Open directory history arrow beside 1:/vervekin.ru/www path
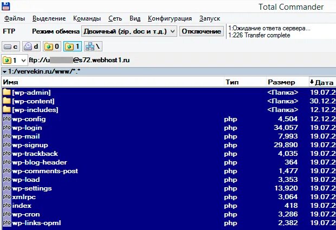Viewport: 336px width, 230px height. [x=4, y=71]
